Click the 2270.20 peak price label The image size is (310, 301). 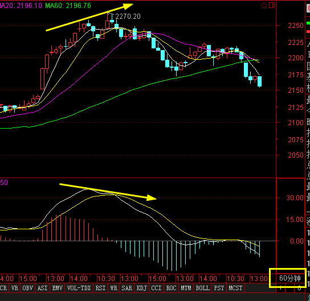pos(128,17)
